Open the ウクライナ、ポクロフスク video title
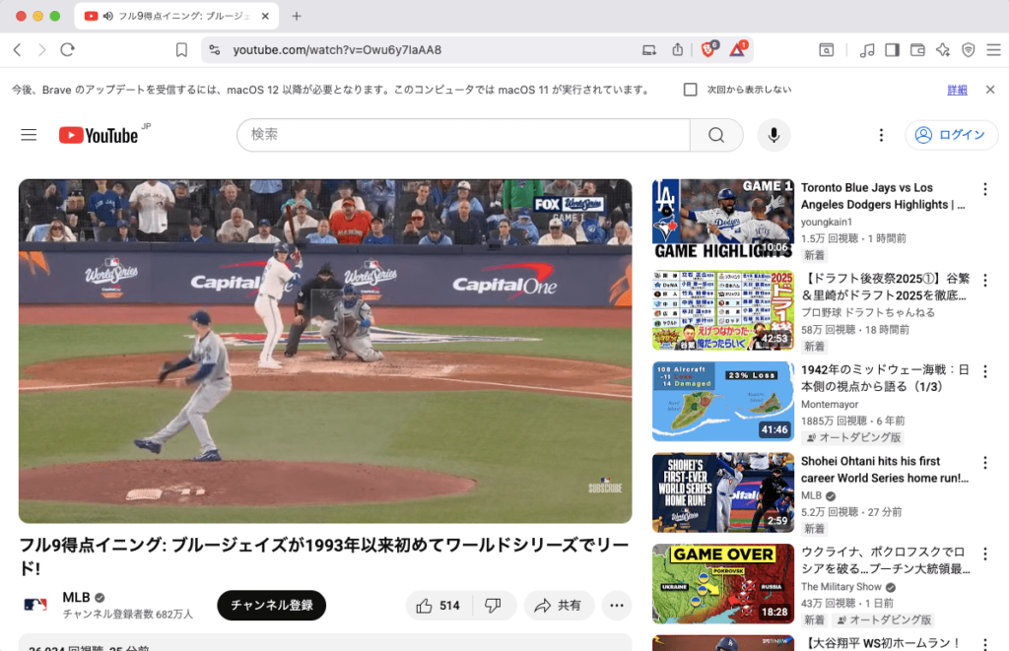 tap(885, 560)
